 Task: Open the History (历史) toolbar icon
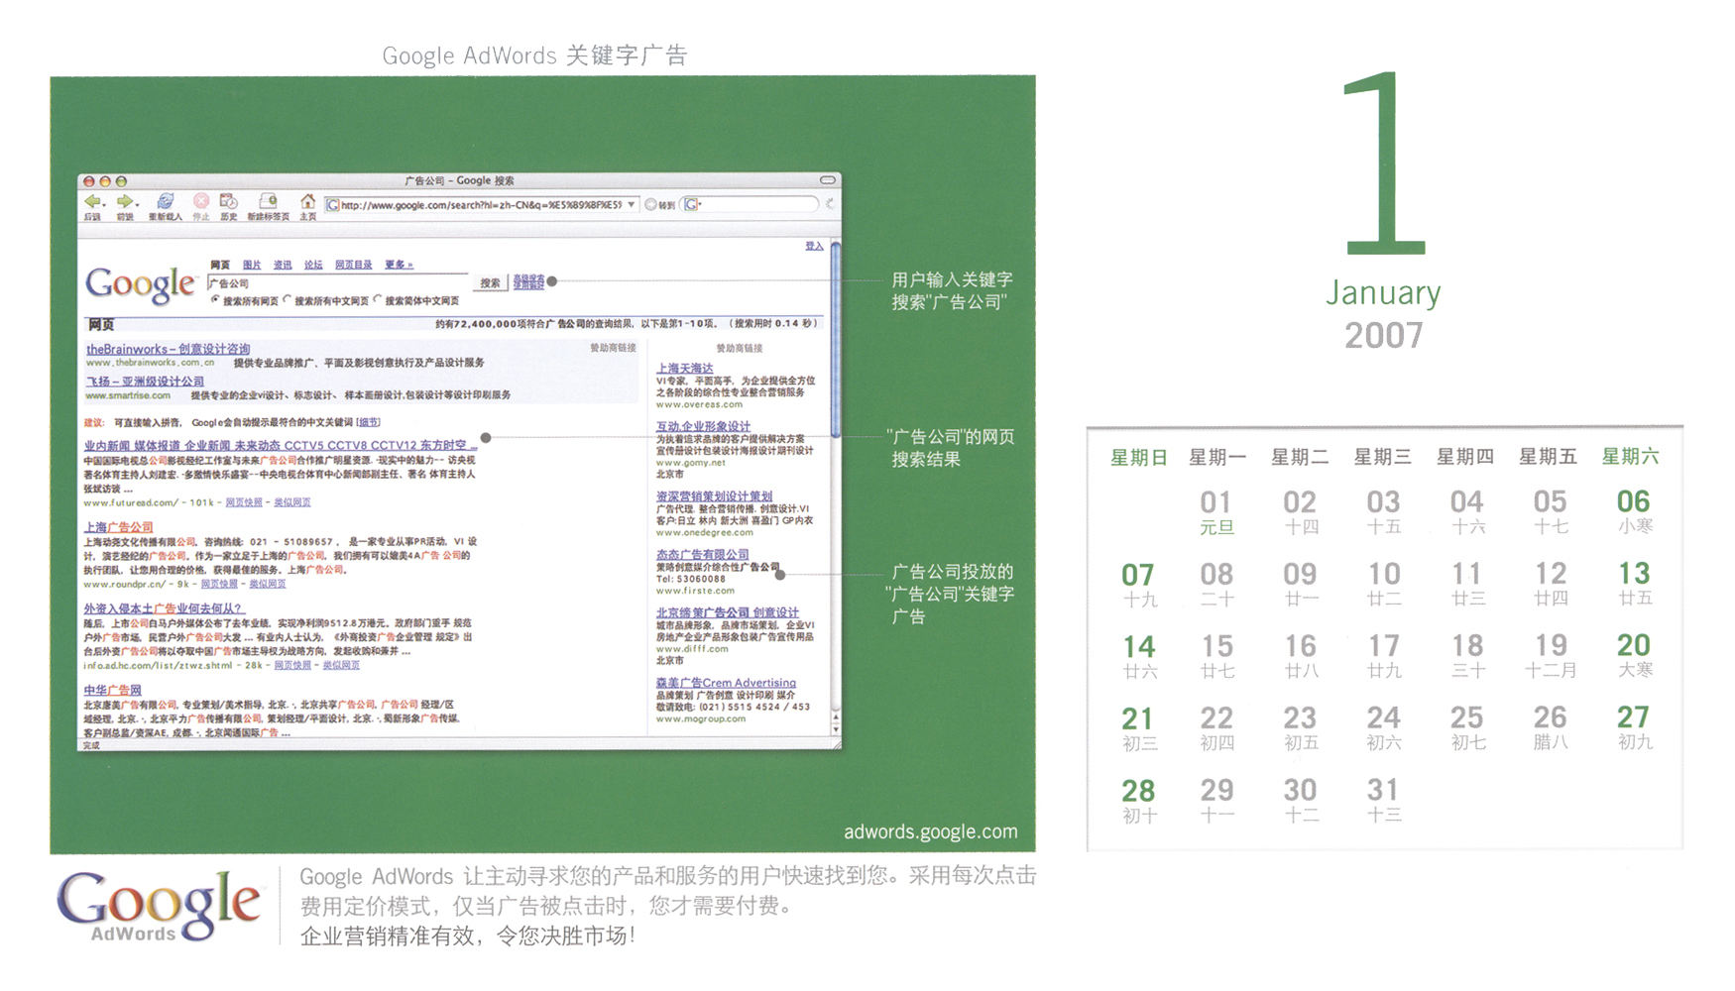click(228, 202)
